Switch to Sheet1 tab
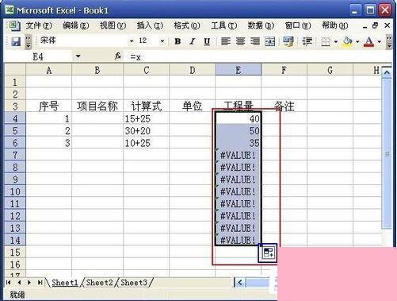Image resolution: width=397 pixels, height=301 pixels. (65, 283)
